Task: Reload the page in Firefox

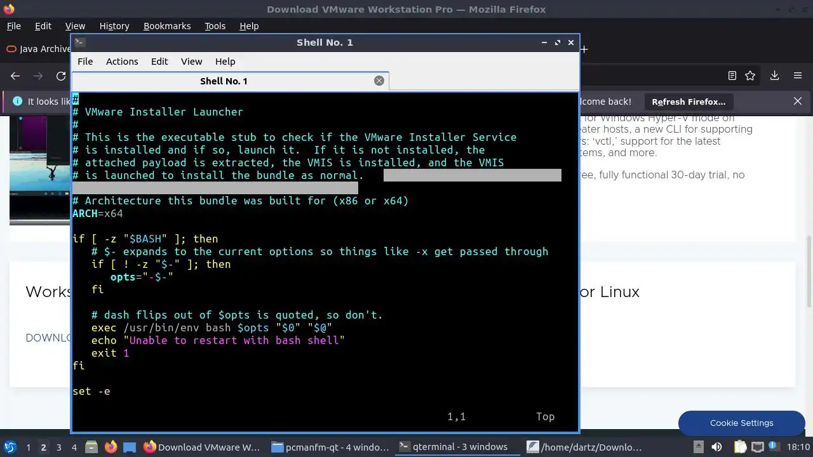Action: click(61, 76)
